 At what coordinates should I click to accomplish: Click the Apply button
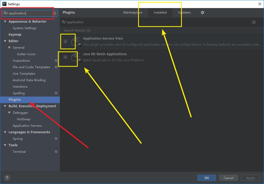point(250,178)
